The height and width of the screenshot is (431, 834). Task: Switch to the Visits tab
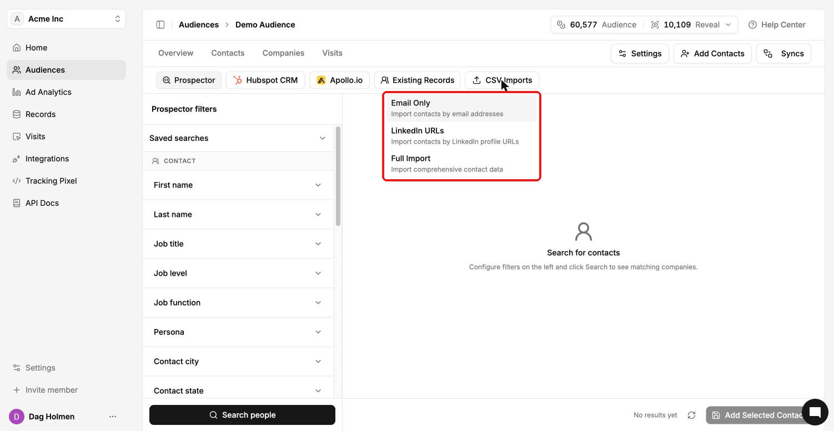[332, 53]
